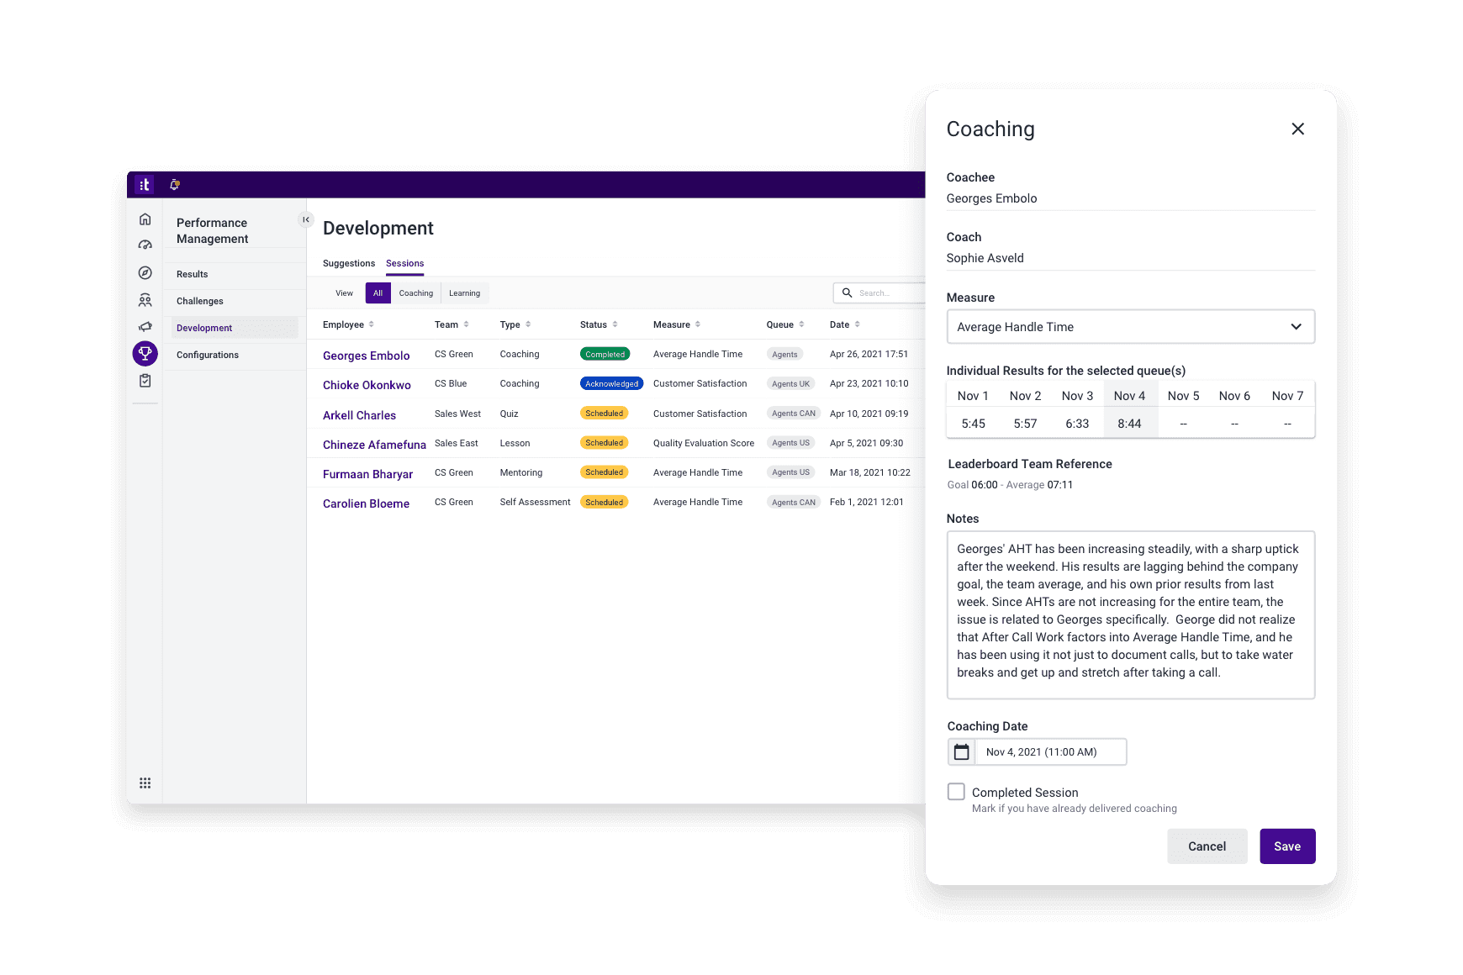The image size is (1463, 975).
Task: Select the Teams people icon
Action: (x=145, y=299)
